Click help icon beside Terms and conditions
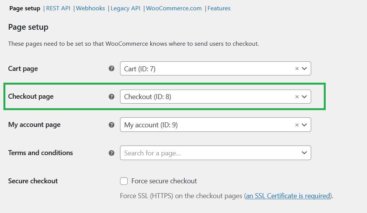Viewport: 367px width, 213px height. 111,153
